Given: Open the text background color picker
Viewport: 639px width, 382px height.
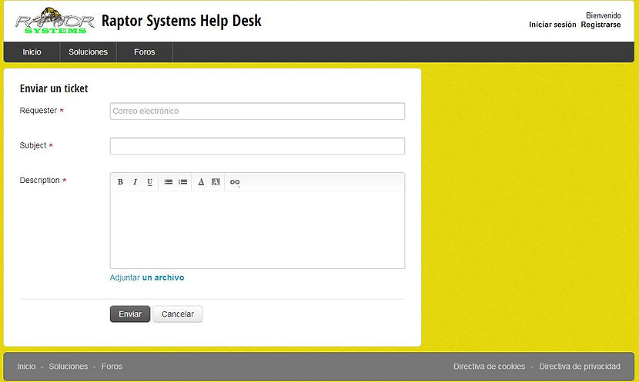Looking at the screenshot, I should point(216,182).
